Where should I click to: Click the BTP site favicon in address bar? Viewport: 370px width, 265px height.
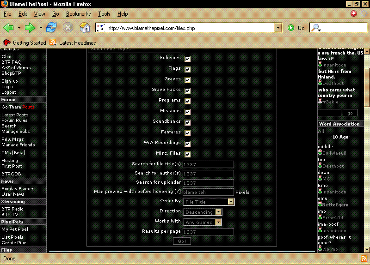pos(101,28)
